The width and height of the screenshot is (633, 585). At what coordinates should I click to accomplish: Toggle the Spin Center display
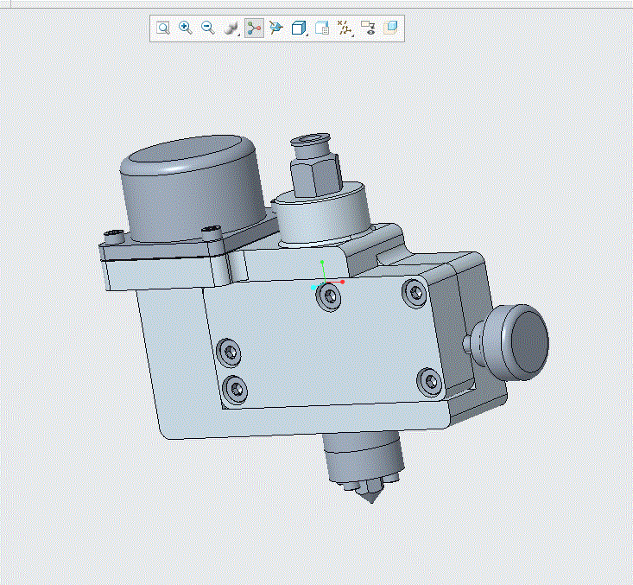(x=255, y=28)
